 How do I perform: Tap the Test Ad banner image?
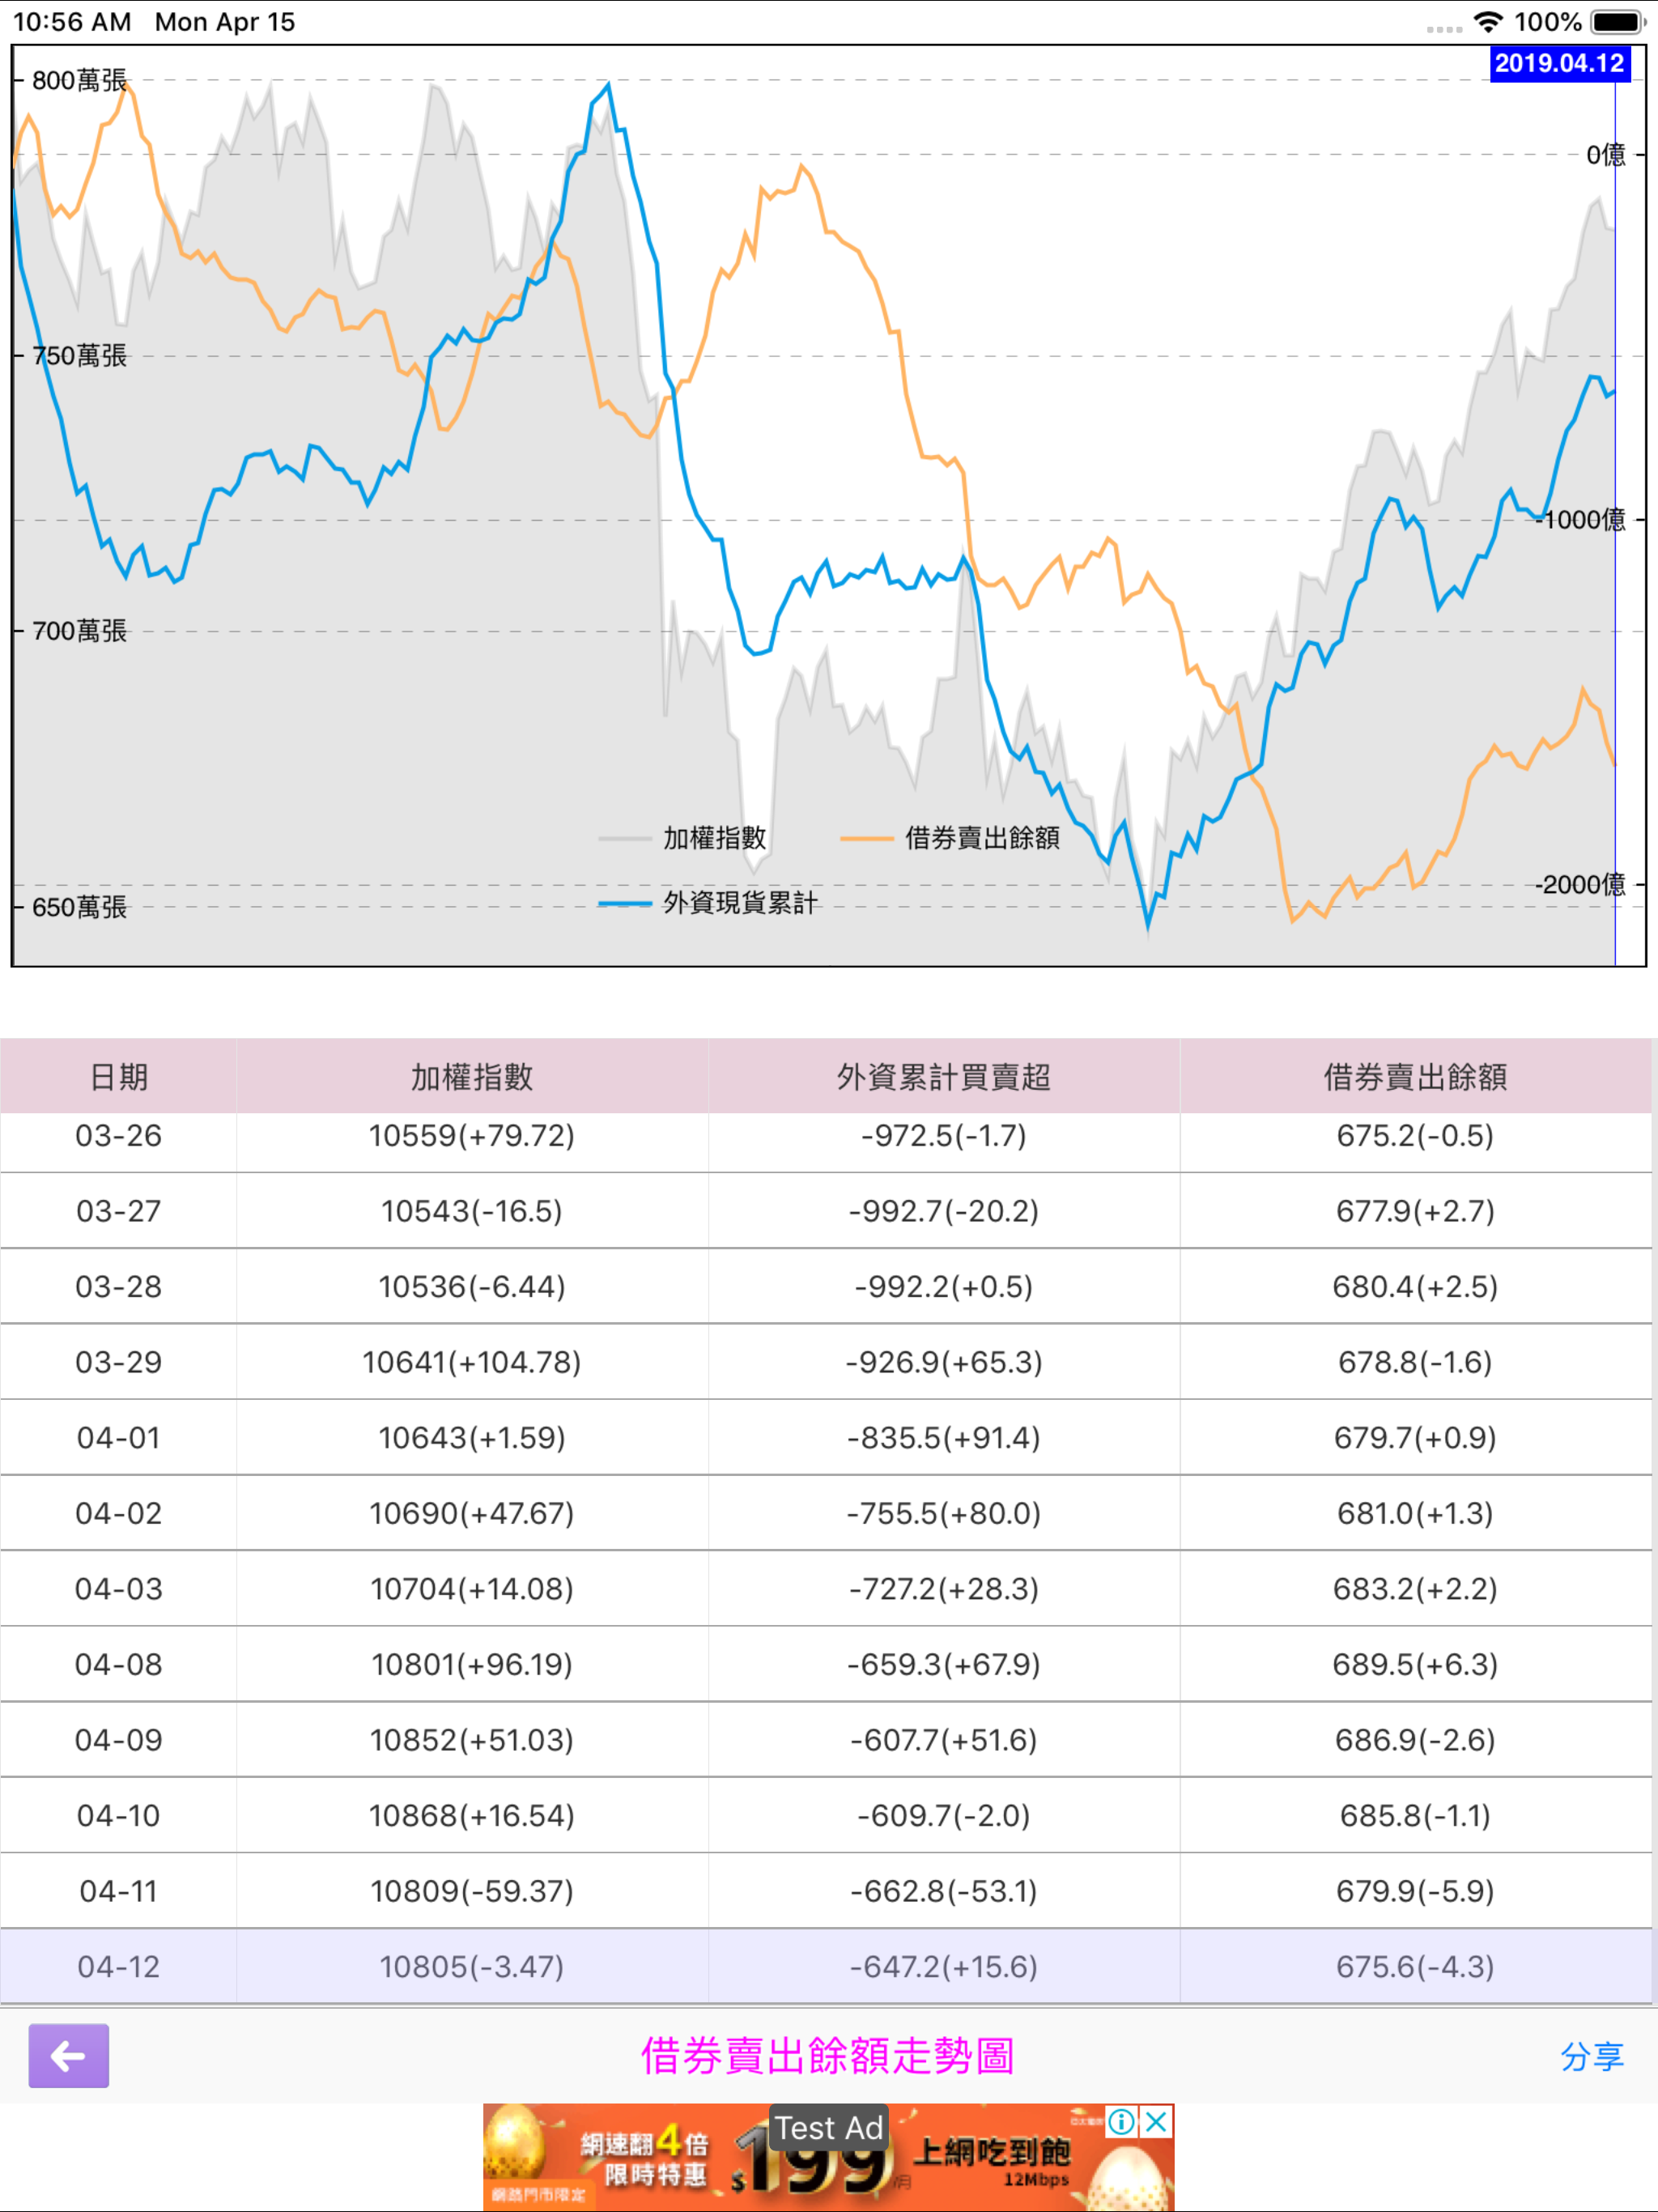pos(828,2157)
